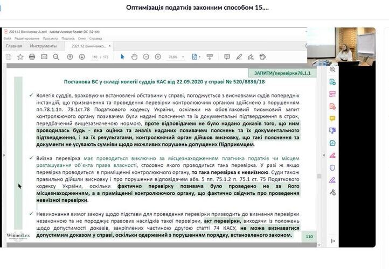Screen dimensions: 389x269
Task: Click the Save file icon
Action: tap(9, 57)
